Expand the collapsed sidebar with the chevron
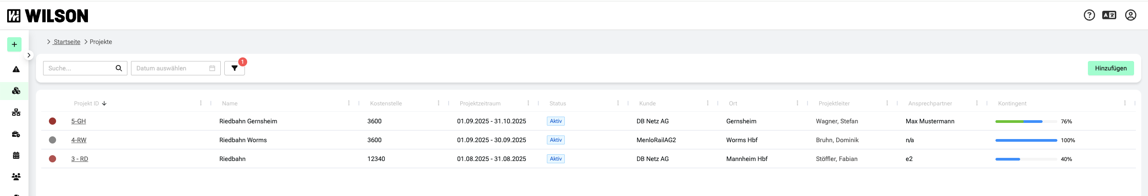The width and height of the screenshot is (1148, 196). [x=29, y=55]
